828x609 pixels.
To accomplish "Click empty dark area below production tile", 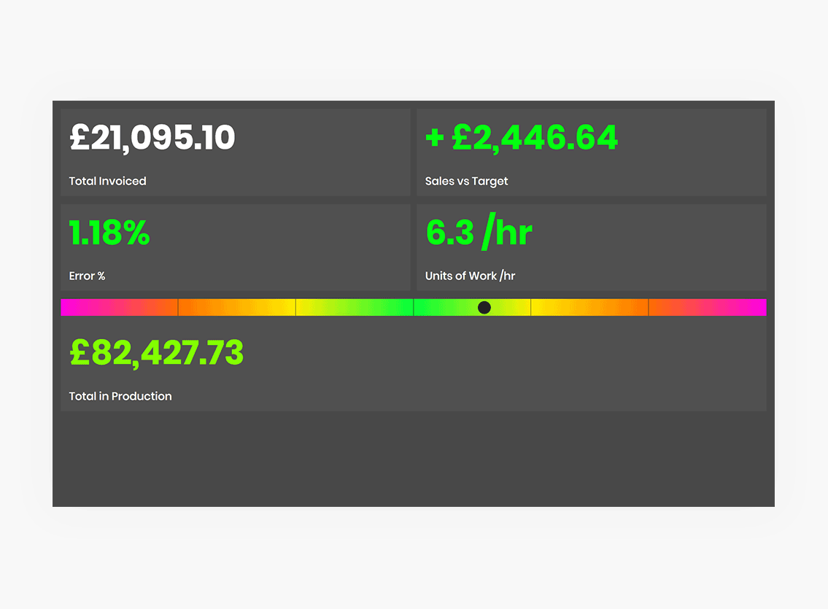I will [x=414, y=459].
